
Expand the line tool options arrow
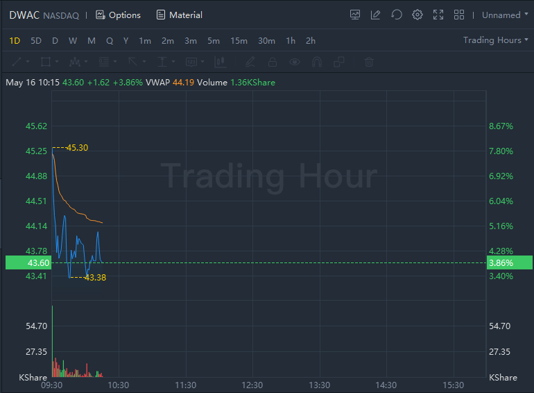pos(28,62)
